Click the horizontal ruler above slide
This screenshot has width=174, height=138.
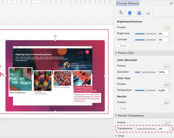tap(57, 2)
